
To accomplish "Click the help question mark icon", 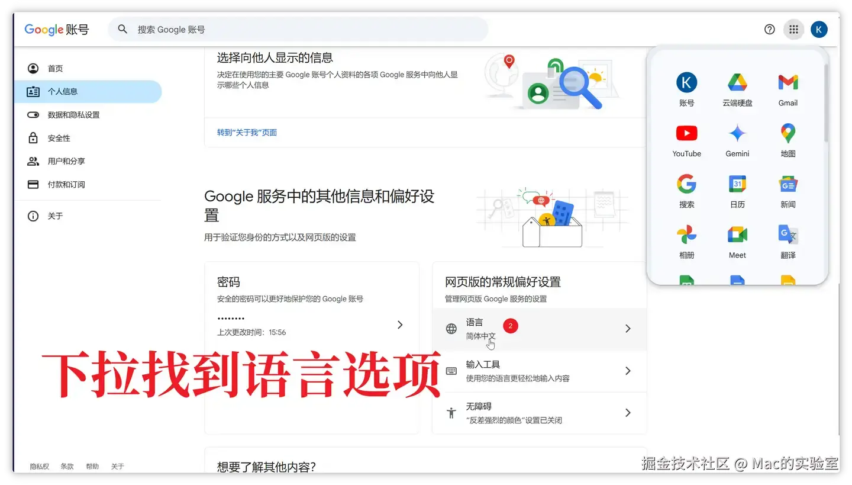I will (x=769, y=29).
